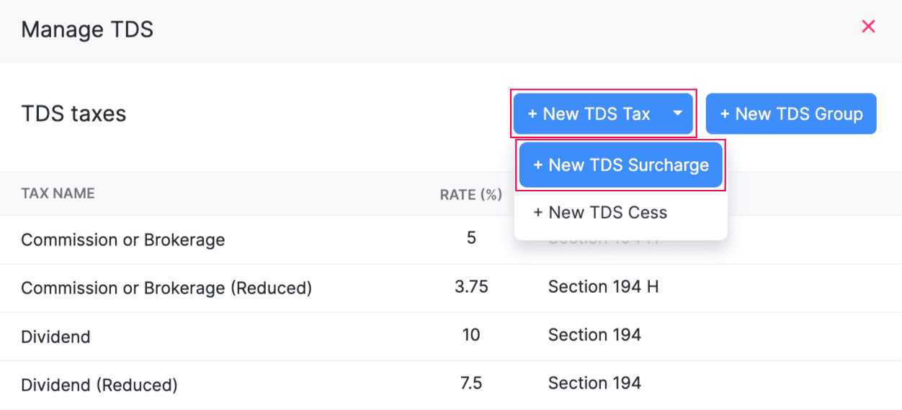
Task: Click the rate value 10 for Dividend
Action: (471, 335)
